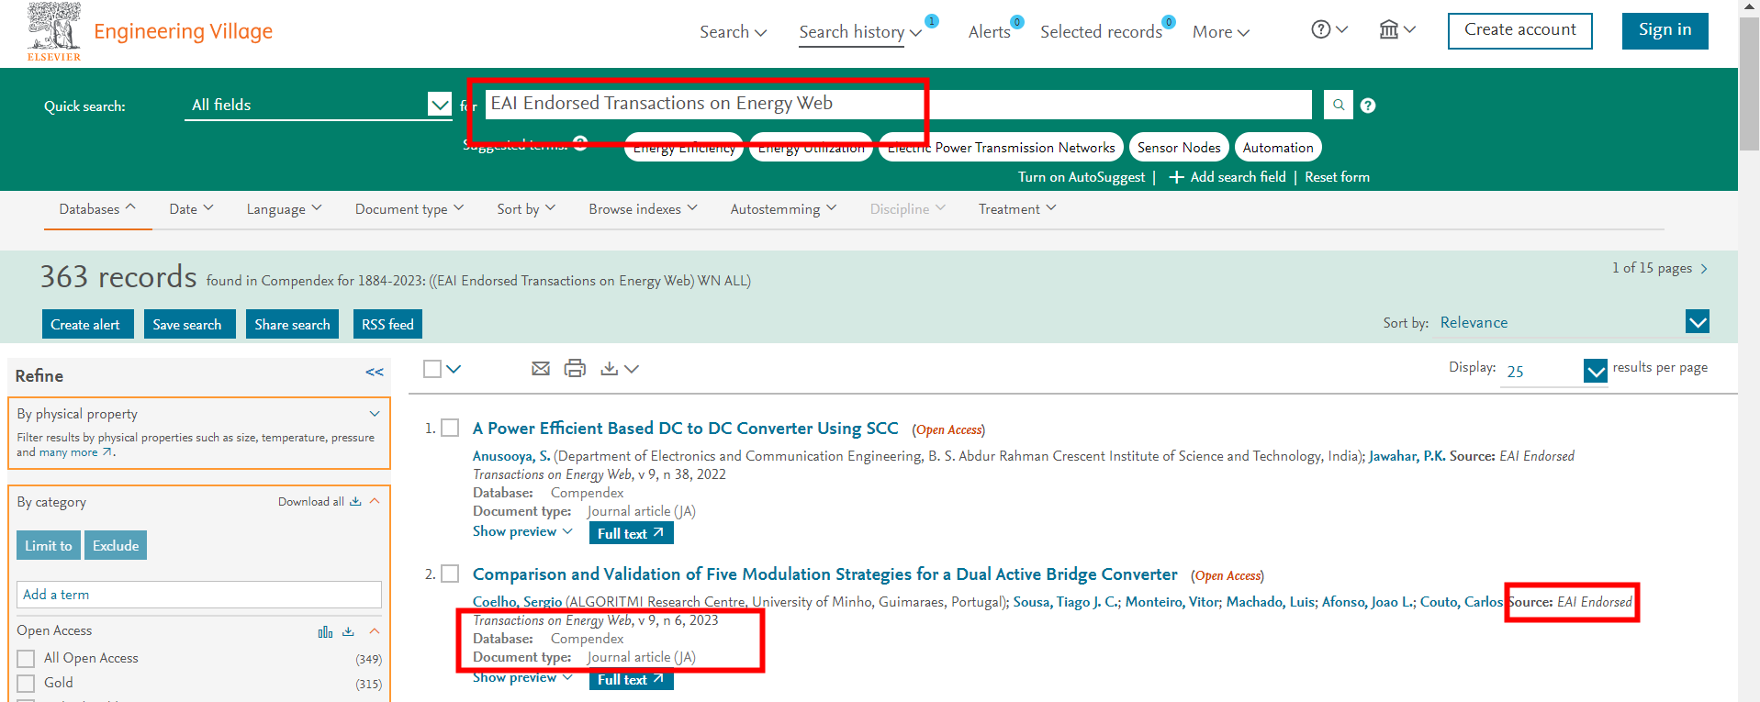Collapse the By category section
This screenshot has width=1760, height=702.
click(x=375, y=501)
